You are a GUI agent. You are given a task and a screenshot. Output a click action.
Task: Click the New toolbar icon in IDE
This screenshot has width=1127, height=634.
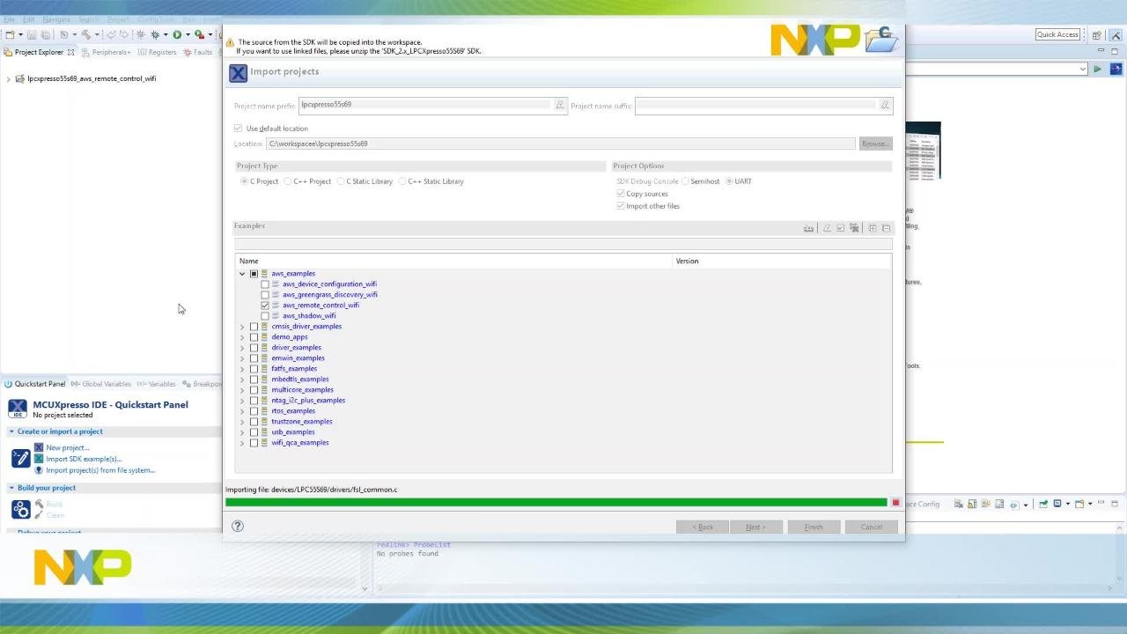click(9, 34)
